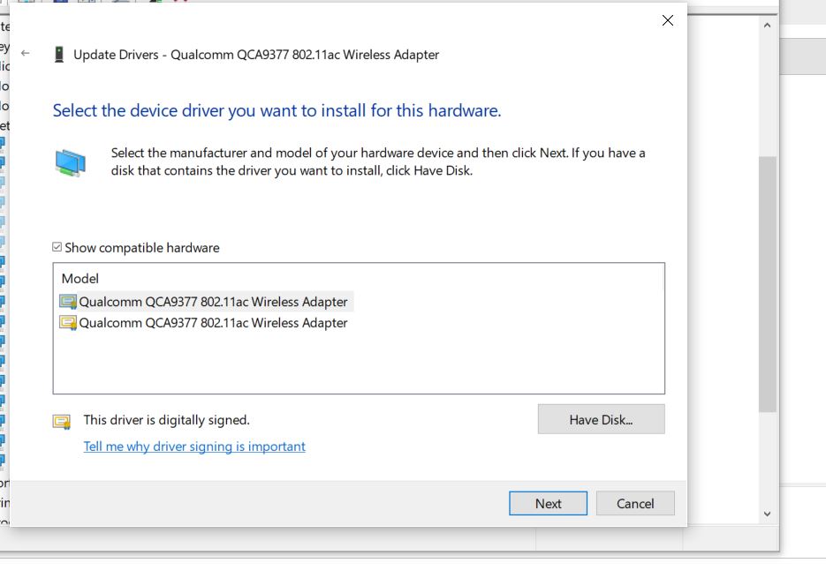The width and height of the screenshot is (826, 578).
Task: Click the 'This driver is digitally signed.' text
Action: tap(166, 420)
